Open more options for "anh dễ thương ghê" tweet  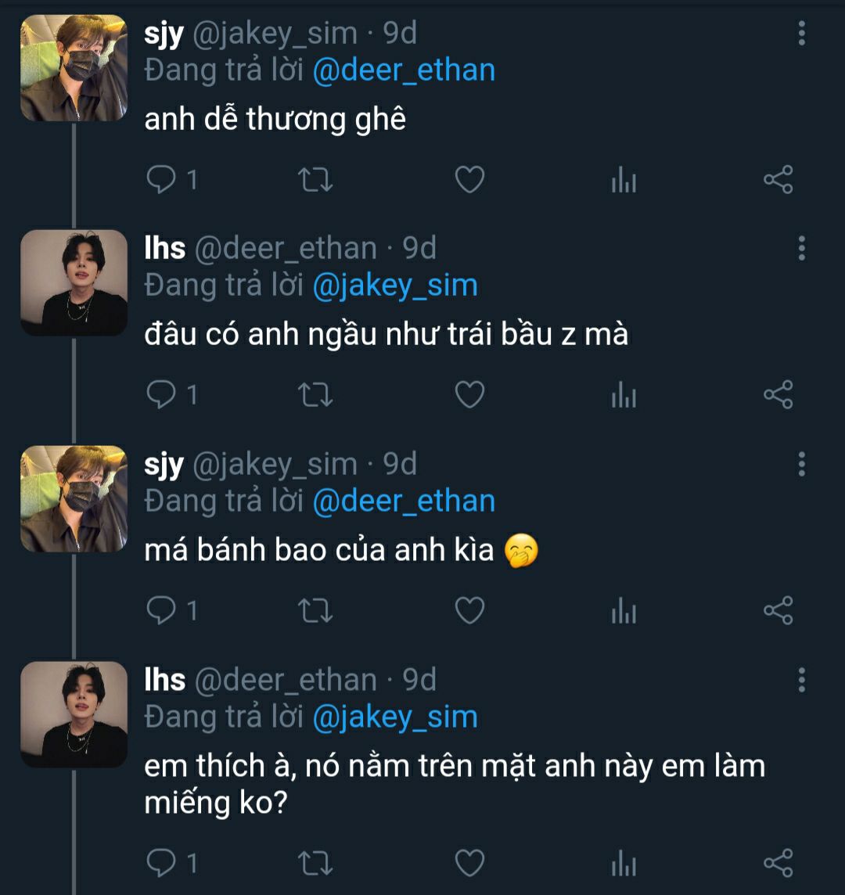pos(801,34)
